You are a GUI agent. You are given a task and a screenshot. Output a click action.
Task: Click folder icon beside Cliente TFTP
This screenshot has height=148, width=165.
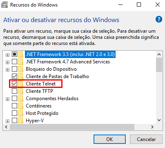(x=21, y=91)
